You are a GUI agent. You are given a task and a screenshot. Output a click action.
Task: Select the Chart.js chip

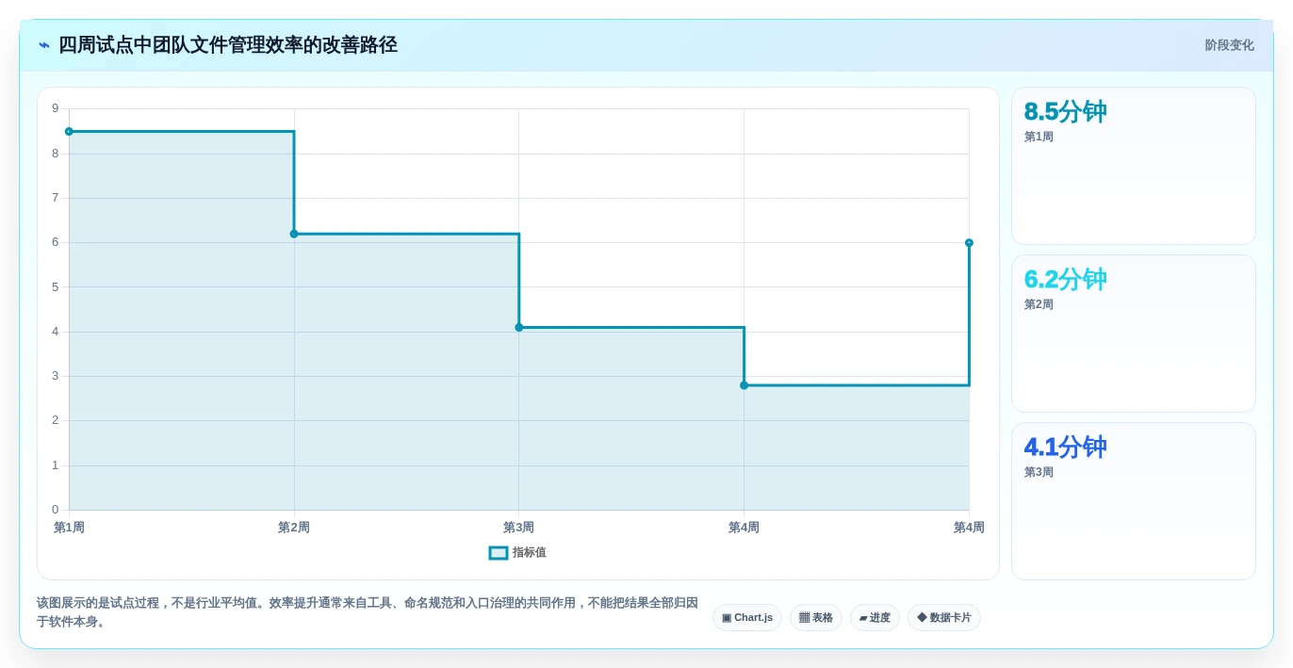click(x=747, y=618)
